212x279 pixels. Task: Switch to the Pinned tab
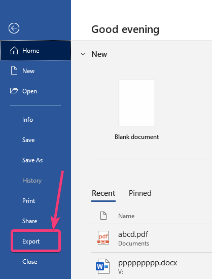pos(140,193)
